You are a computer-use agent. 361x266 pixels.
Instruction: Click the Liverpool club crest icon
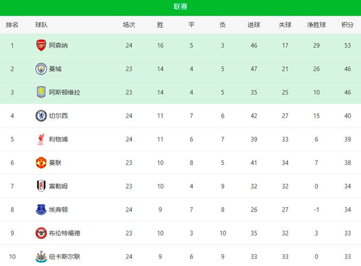[x=41, y=139]
